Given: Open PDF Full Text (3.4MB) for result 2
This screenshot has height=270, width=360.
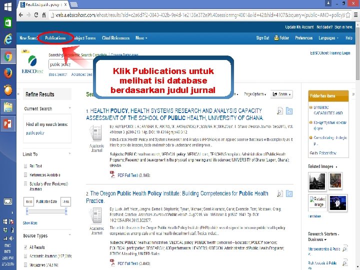Looking at the screenshot, I should point(134,263).
